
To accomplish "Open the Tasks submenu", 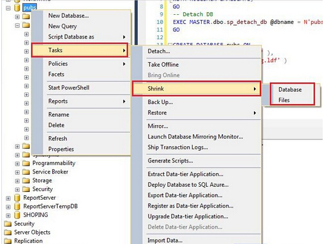I will coord(80,50).
